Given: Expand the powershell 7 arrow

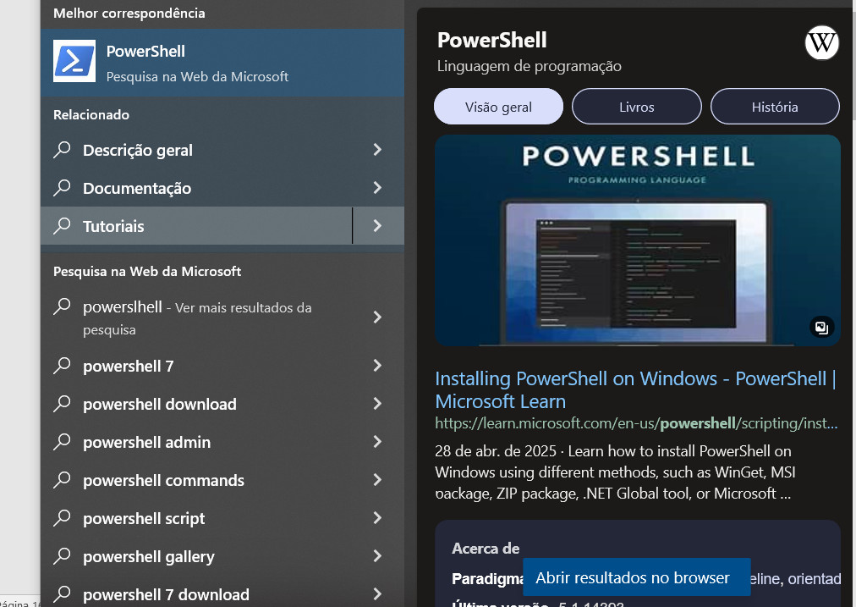Looking at the screenshot, I should click(x=377, y=366).
